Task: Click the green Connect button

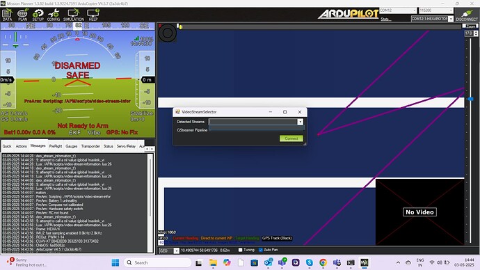Action: click(x=291, y=138)
